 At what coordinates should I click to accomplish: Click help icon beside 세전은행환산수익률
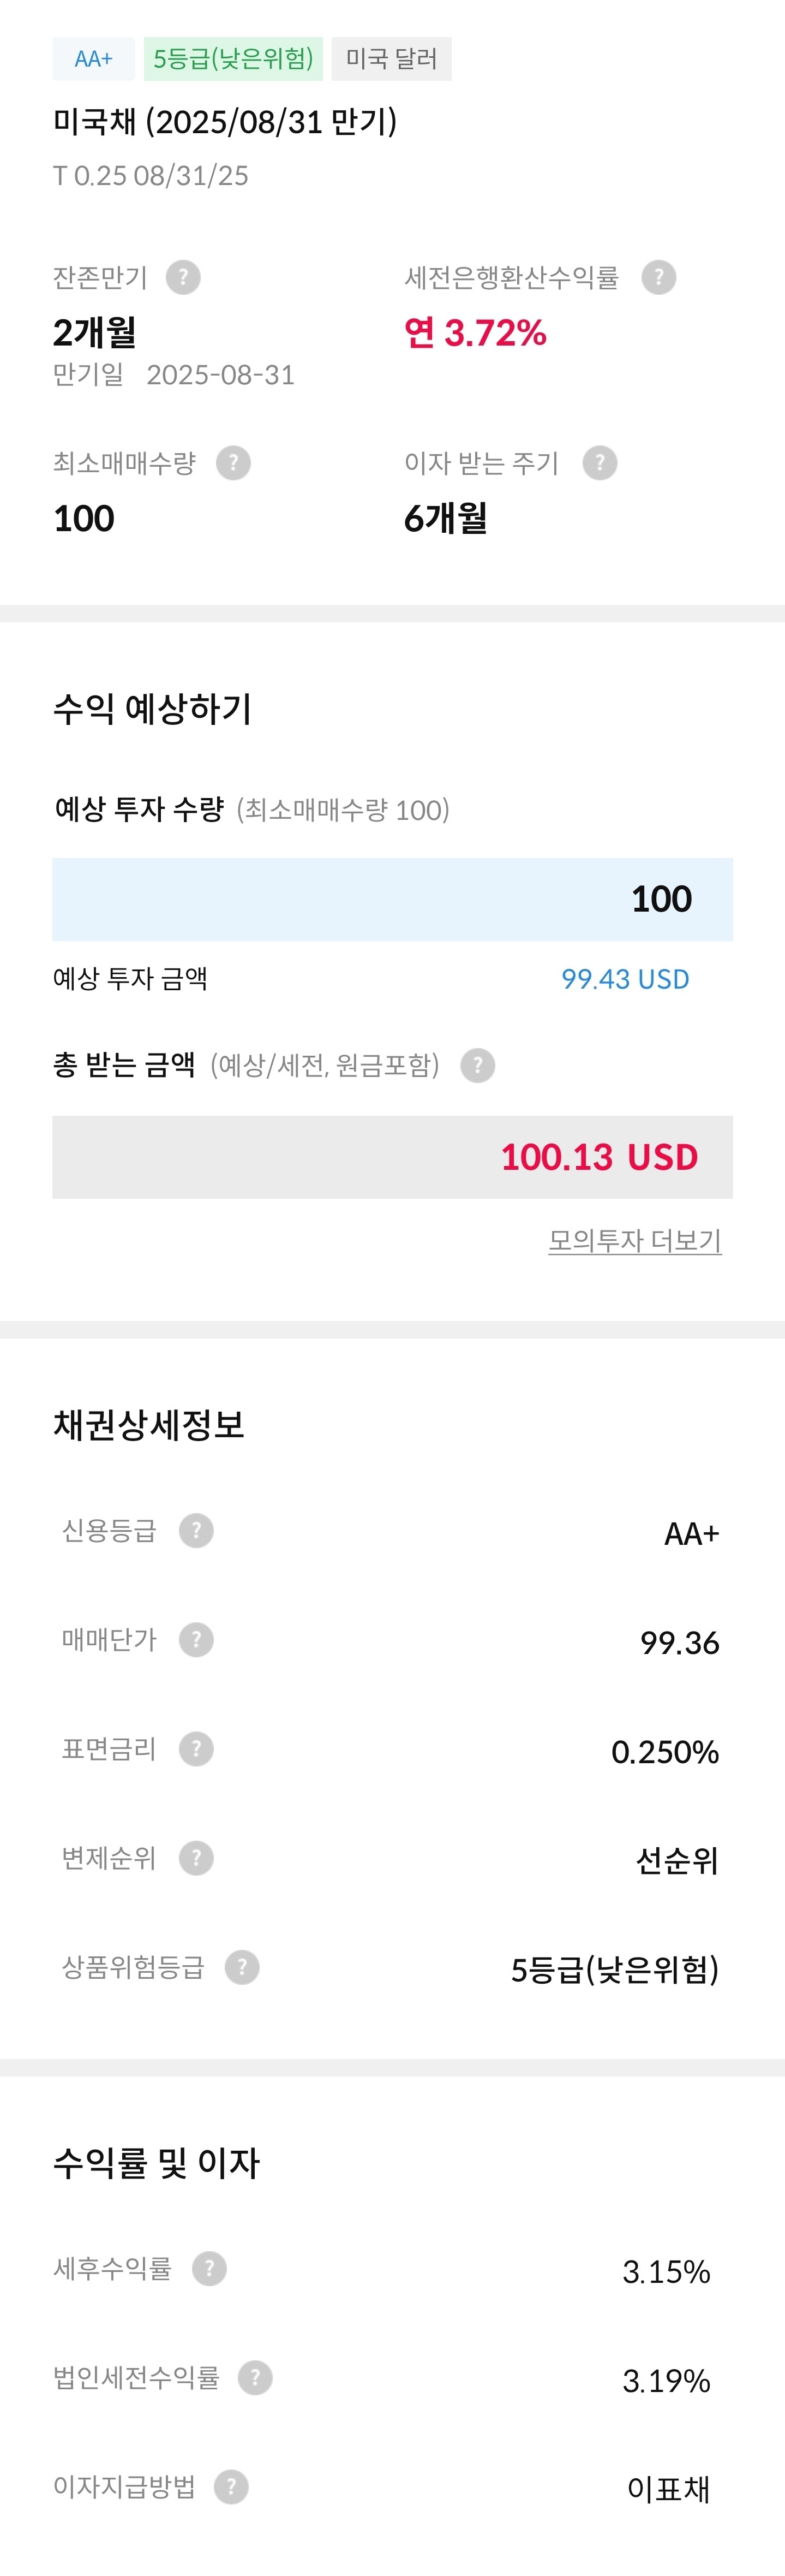[658, 277]
